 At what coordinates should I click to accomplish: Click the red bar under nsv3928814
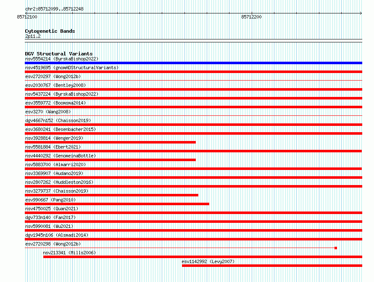[x=110, y=142]
